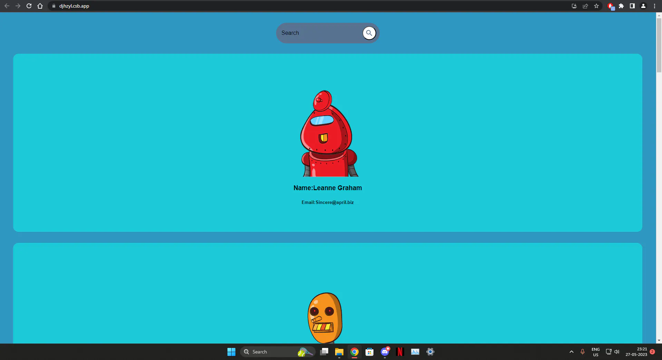The width and height of the screenshot is (662, 360).
Task: Click the address bar URL djhzyl.csb.app
Action: point(74,6)
